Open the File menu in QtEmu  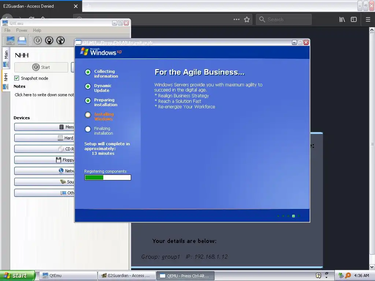[x=7, y=30]
